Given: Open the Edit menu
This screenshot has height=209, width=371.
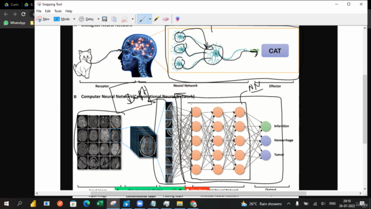Looking at the screenshot, I should (48, 11).
